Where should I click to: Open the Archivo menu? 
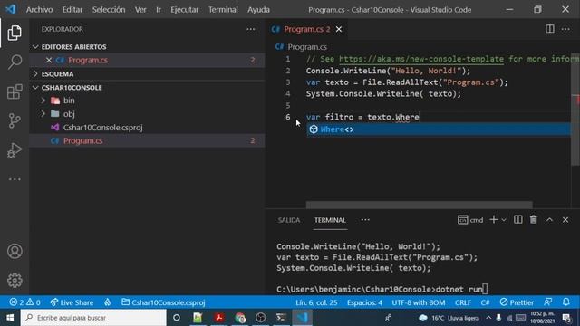pyautogui.click(x=39, y=10)
